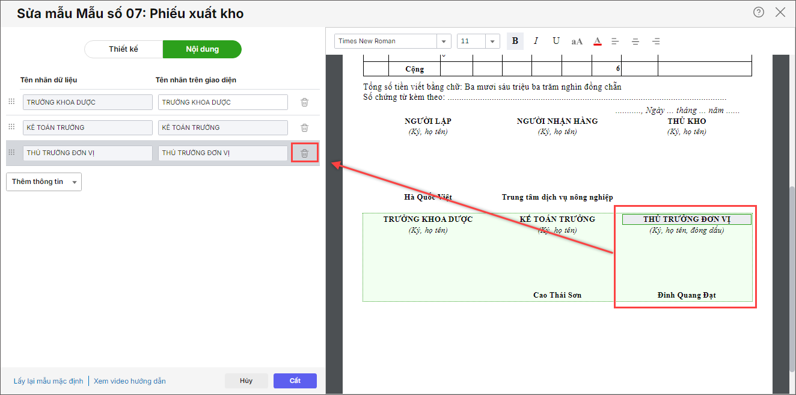The image size is (796, 395).
Task: Switch to the Nội dung tab
Action: (202, 49)
